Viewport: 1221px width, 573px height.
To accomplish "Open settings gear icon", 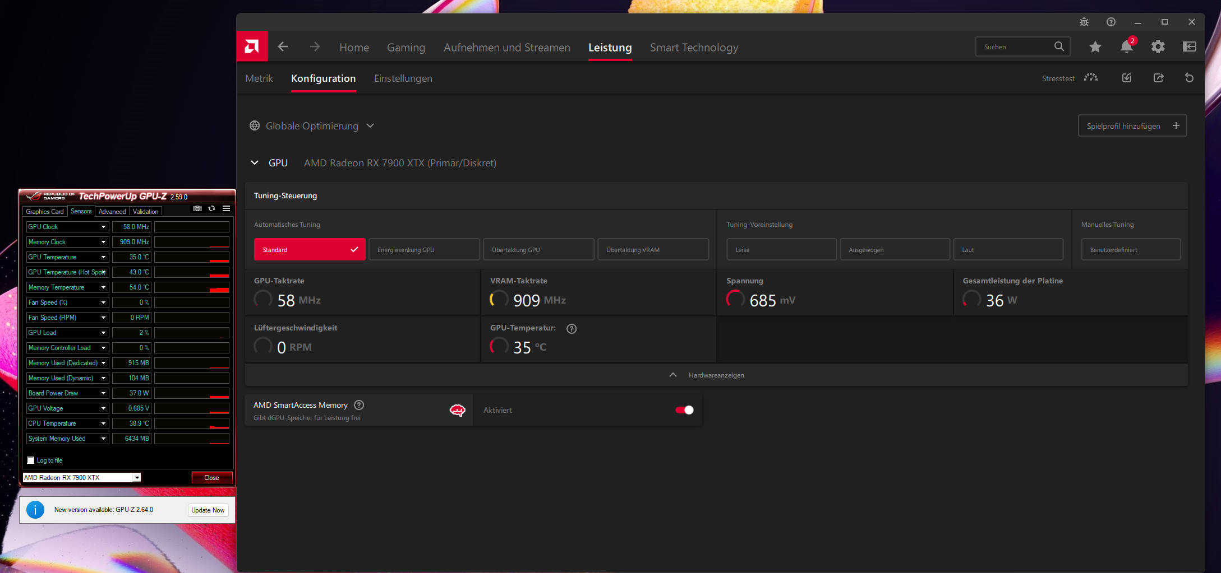I will tap(1158, 47).
